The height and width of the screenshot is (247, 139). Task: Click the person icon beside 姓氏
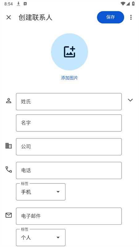pos(9,101)
